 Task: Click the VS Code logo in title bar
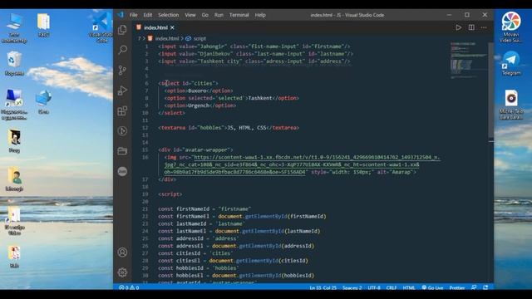coord(121,15)
